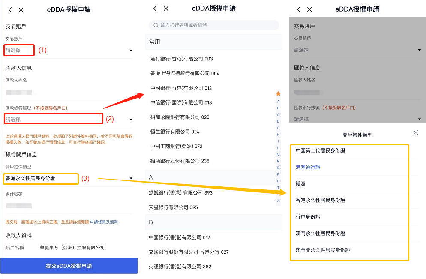
Task: Tap the 證件號碼 field
Action: [x=19, y=206]
